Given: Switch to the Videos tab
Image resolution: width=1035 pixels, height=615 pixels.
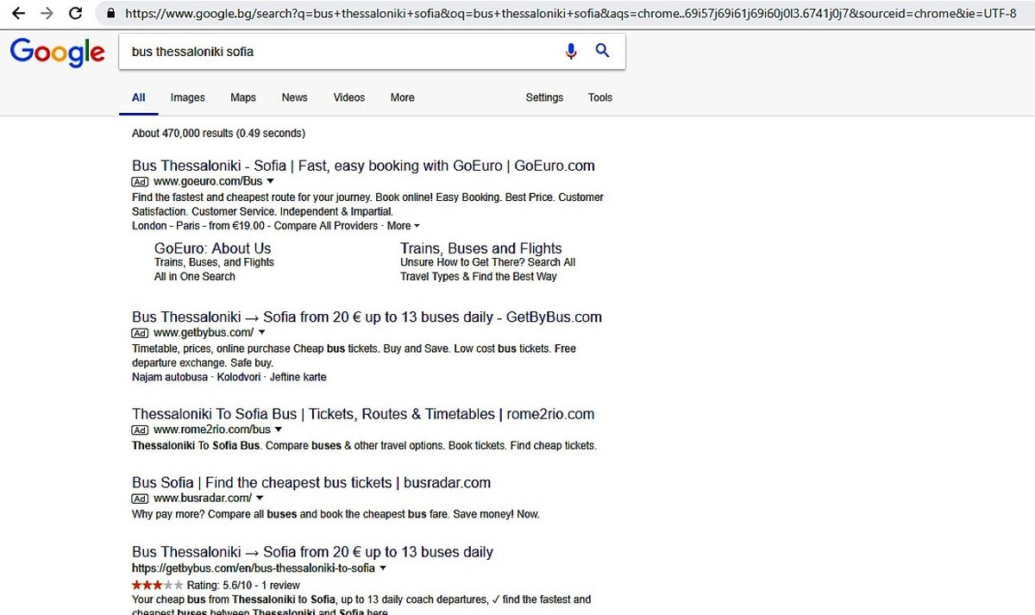Looking at the screenshot, I should coord(349,97).
